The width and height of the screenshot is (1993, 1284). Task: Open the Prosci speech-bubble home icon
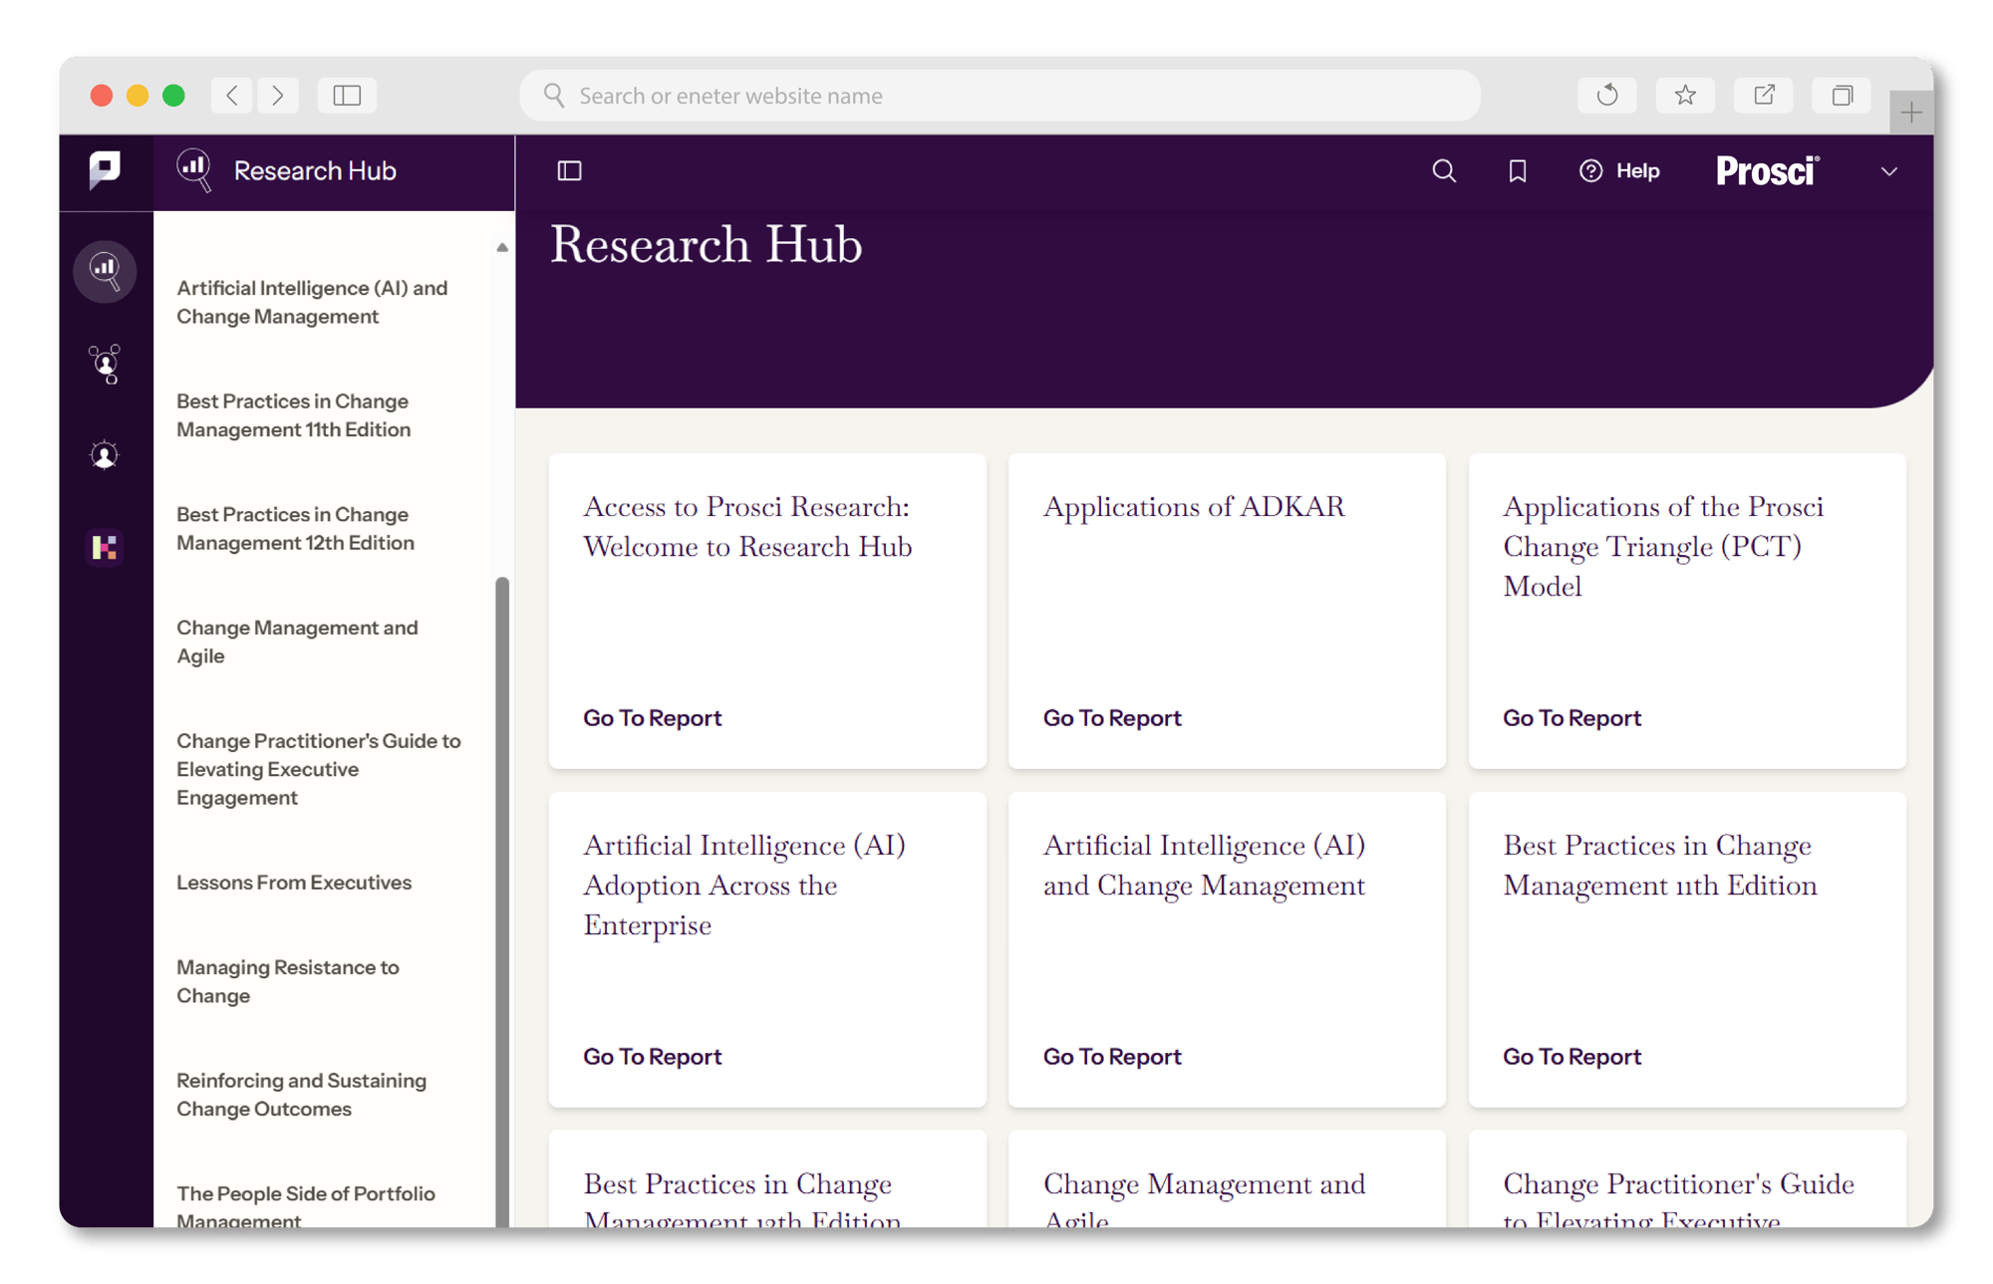coord(105,170)
